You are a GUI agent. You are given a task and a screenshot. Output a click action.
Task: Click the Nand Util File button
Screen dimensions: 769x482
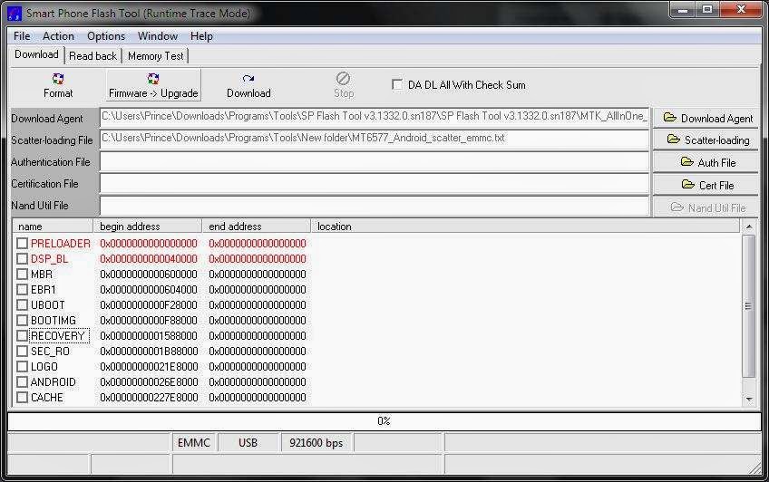(706, 207)
